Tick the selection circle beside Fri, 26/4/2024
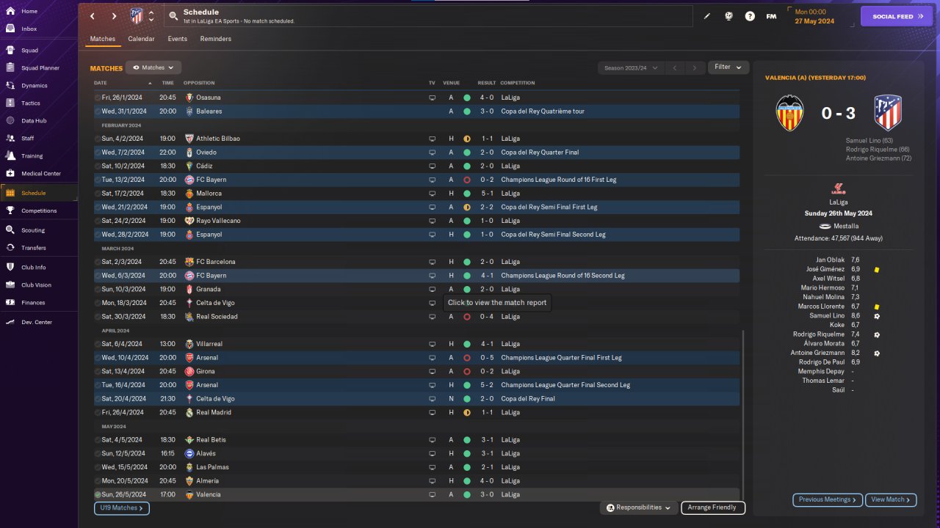Viewport: 940px width, 528px height. click(98, 413)
